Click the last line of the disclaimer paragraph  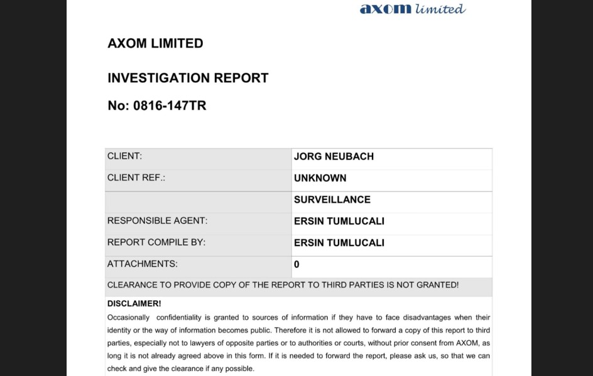pyautogui.click(x=181, y=368)
